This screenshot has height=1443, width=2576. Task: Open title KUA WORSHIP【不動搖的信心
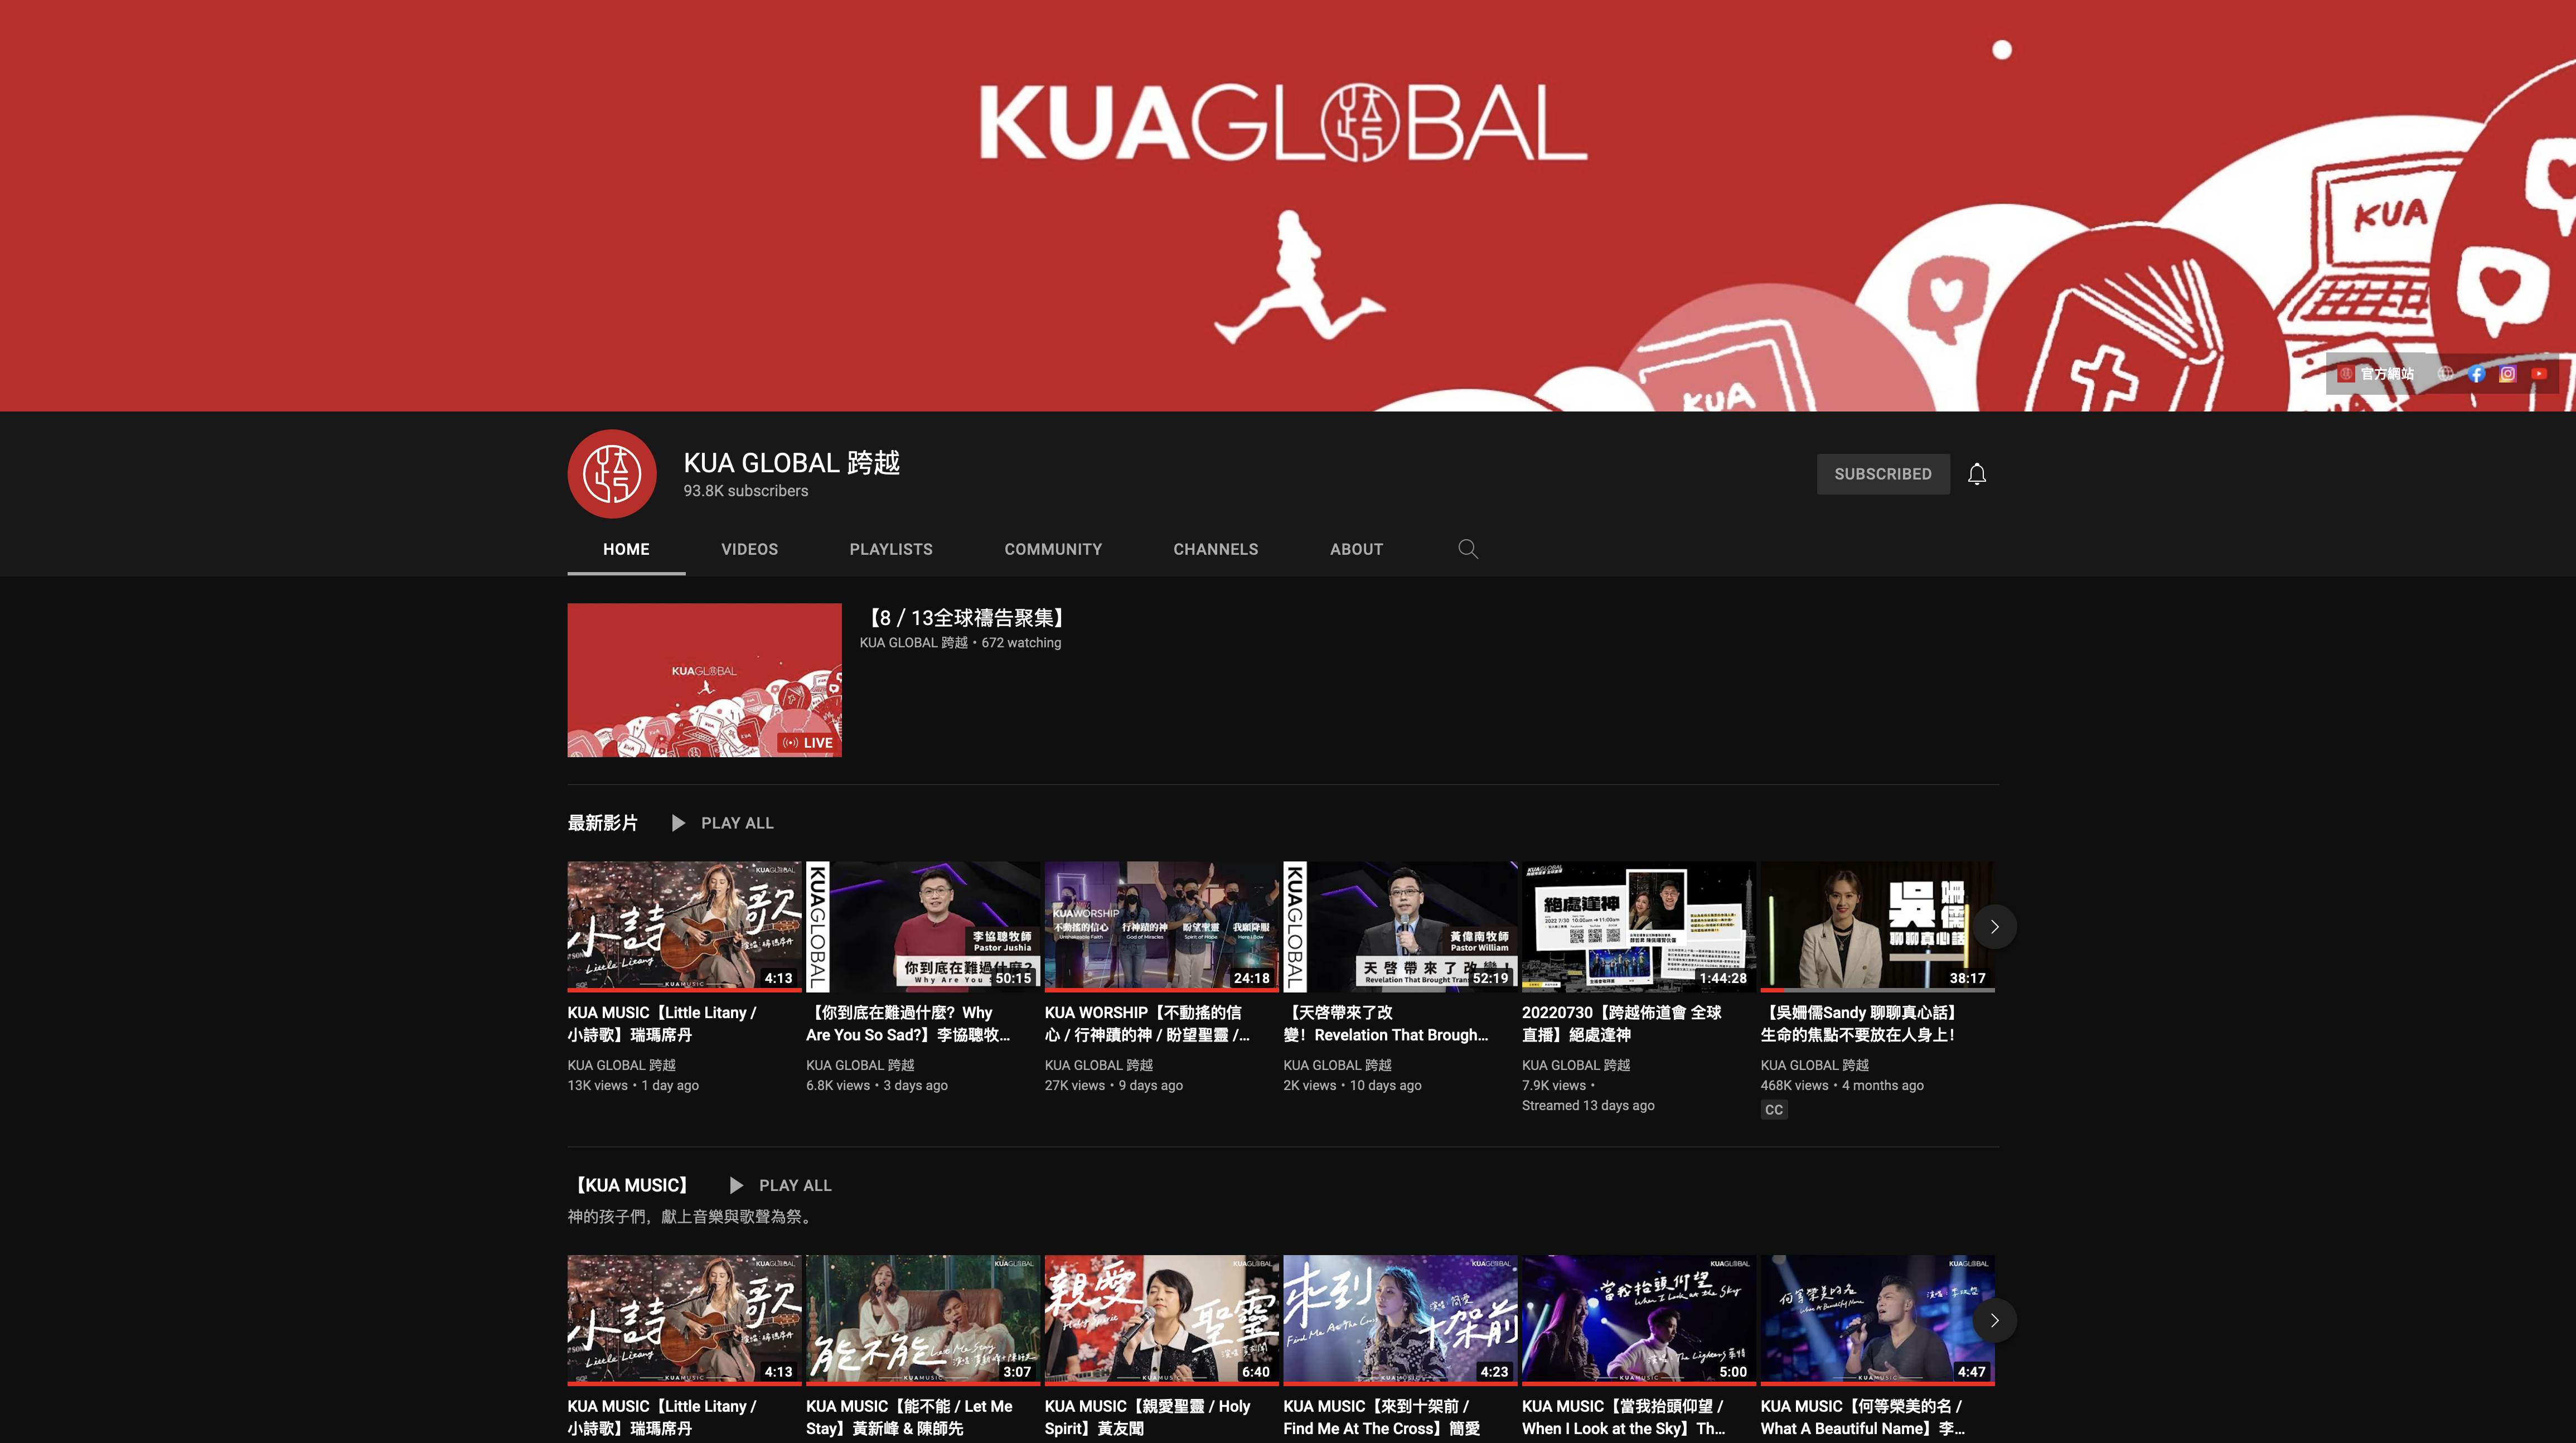pyautogui.click(x=1147, y=1024)
